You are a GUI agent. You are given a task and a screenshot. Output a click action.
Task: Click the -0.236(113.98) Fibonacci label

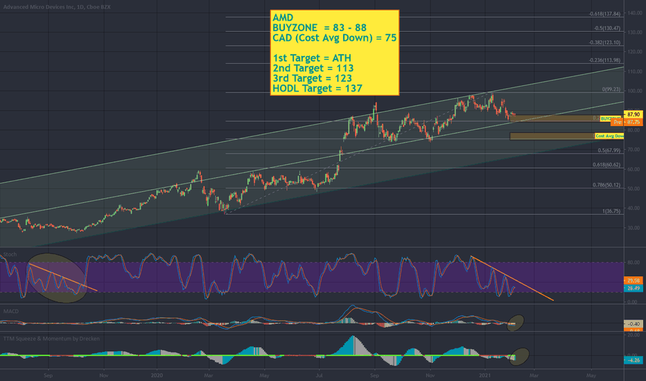[x=604, y=60]
